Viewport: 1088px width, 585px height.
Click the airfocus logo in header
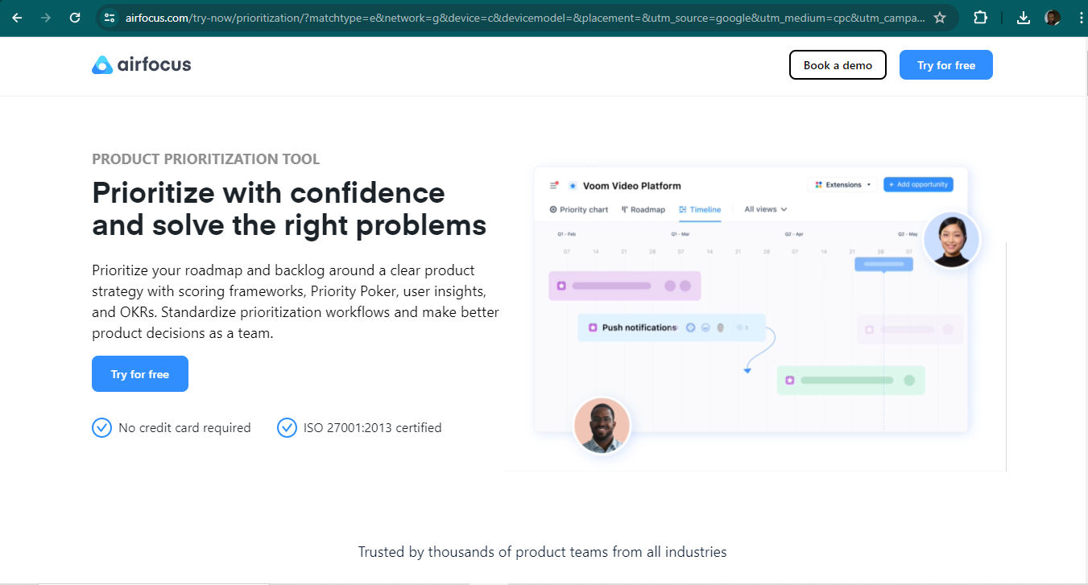[142, 65]
